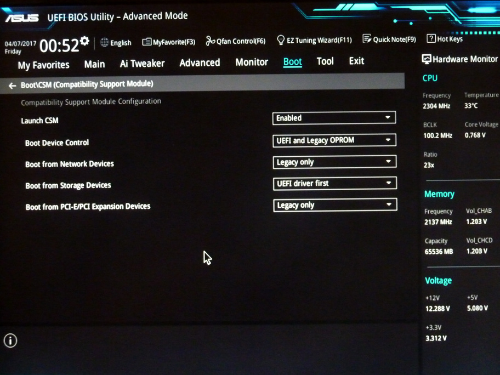Click the 04/07/2017 date text
500x375 pixels.
click(20, 43)
